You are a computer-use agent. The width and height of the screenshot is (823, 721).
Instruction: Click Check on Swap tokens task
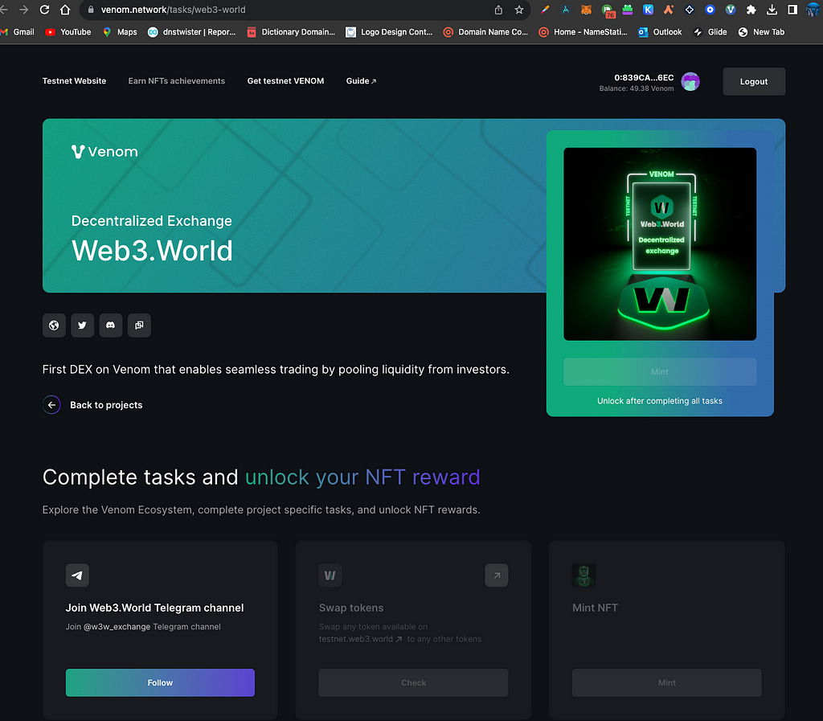coord(413,682)
